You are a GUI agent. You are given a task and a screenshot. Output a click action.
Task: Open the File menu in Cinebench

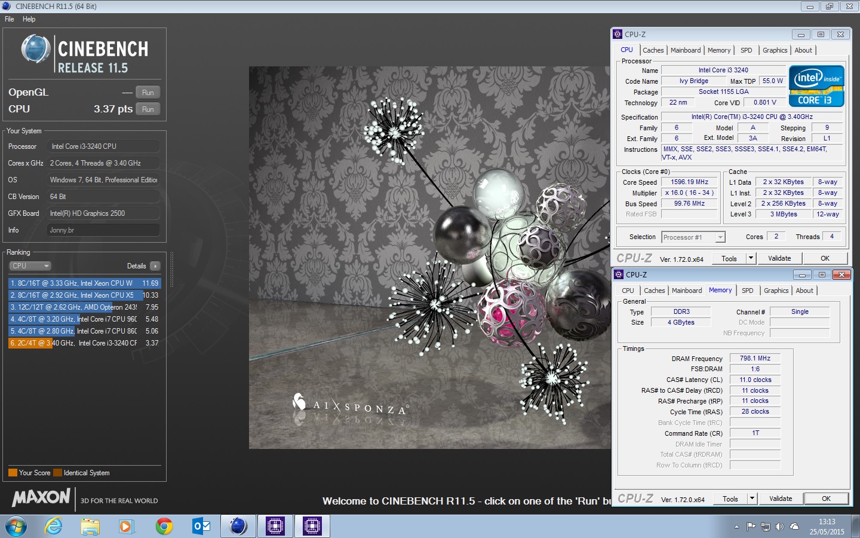(10, 19)
